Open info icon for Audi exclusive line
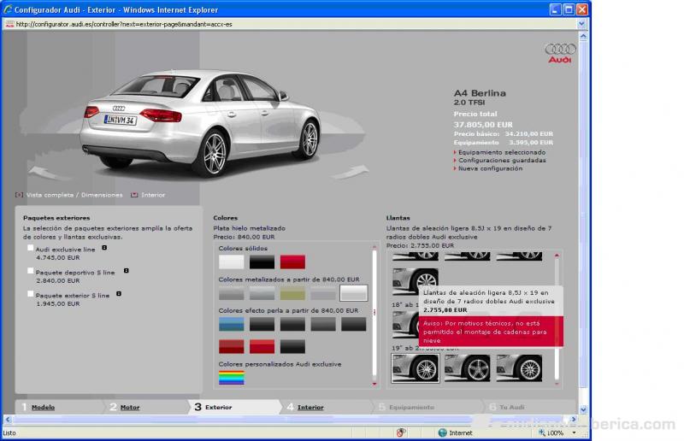Screen dimensions: 684x441 click(x=104, y=248)
